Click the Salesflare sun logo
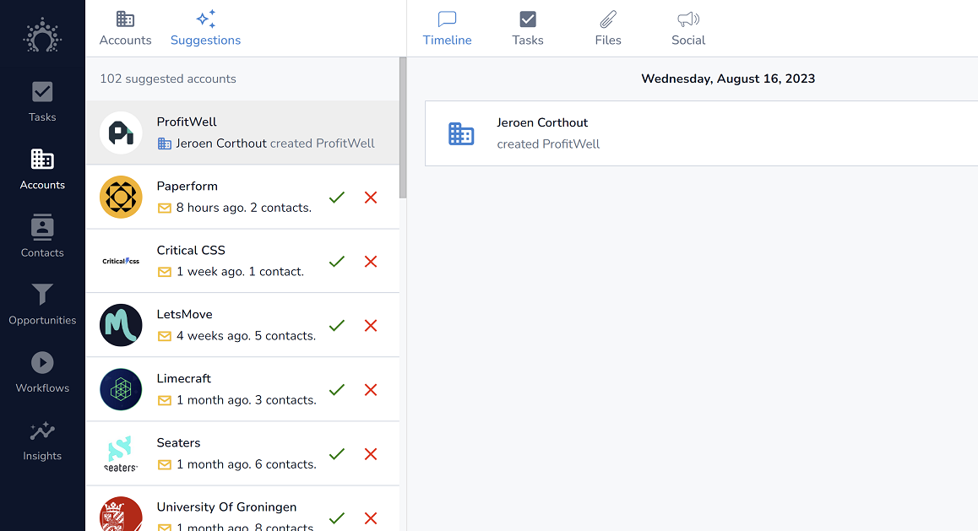 42,35
